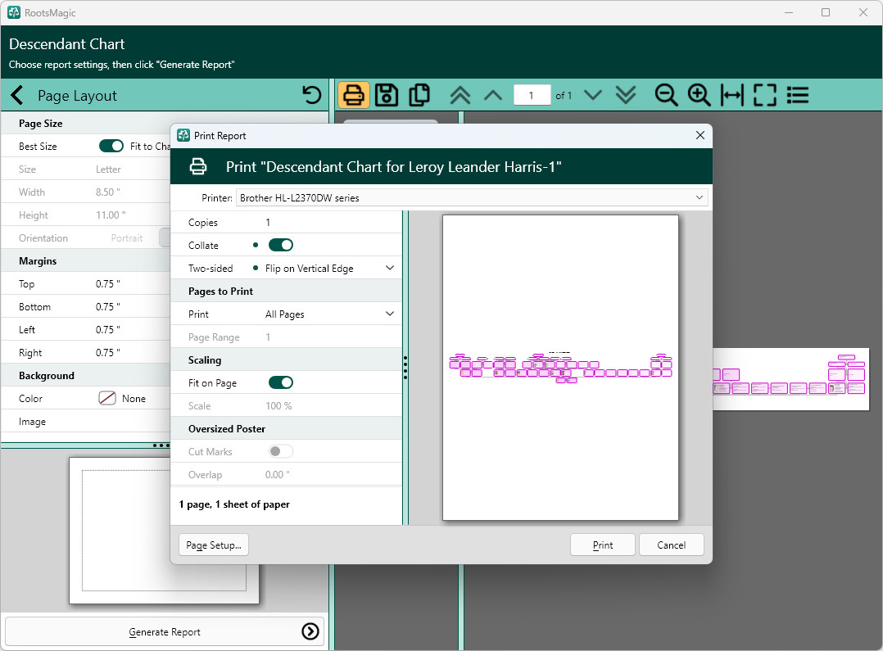The image size is (883, 651).
Task: Click the Print button in the dialog
Action: tap(603, 545)
